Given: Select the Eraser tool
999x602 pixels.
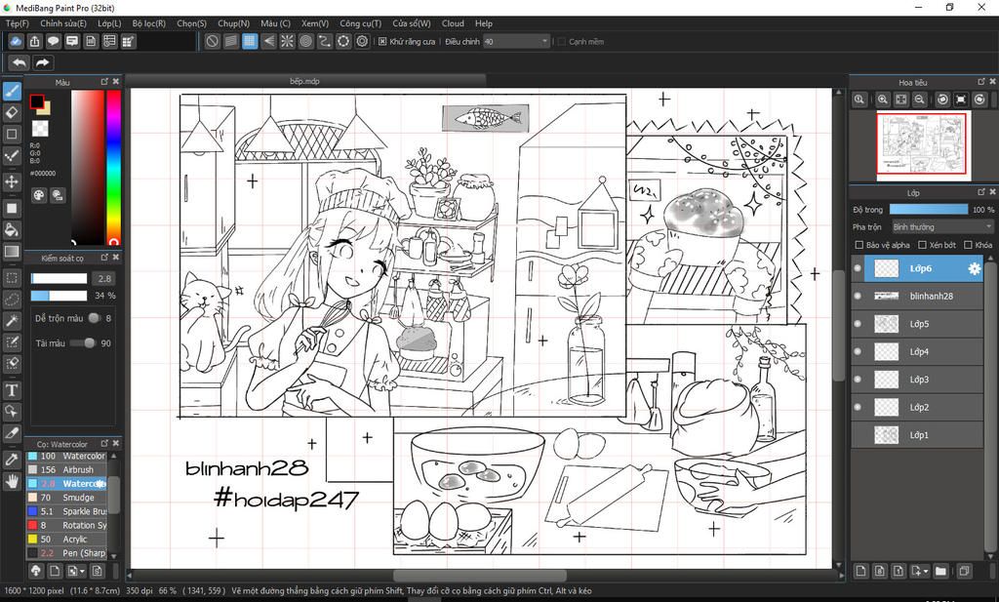Looking at the screenshot, I should [x=12, y=113].
